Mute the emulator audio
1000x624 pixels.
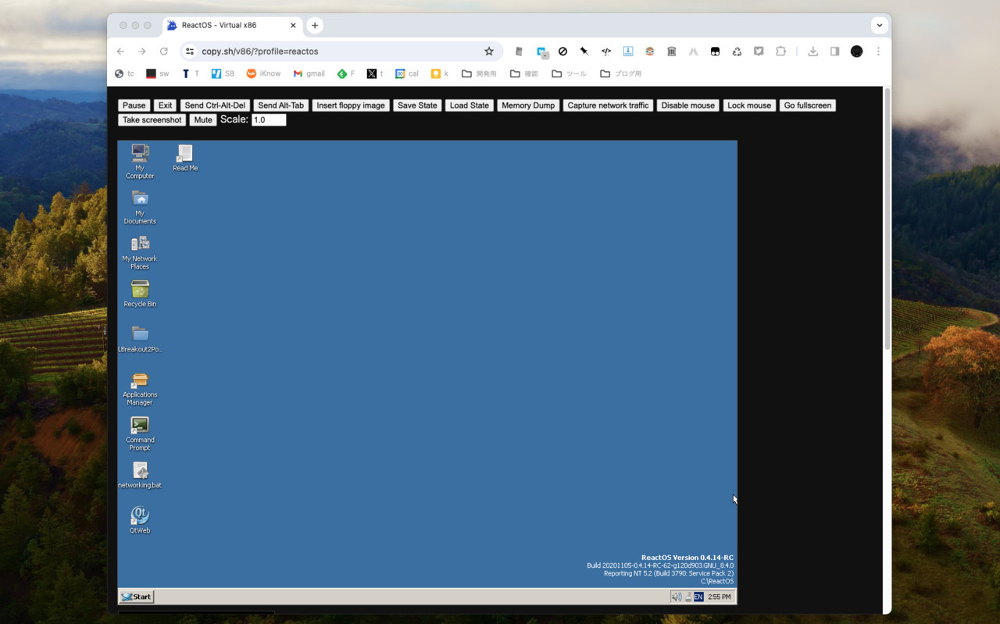pyautogui.click(x=202, y=119)
